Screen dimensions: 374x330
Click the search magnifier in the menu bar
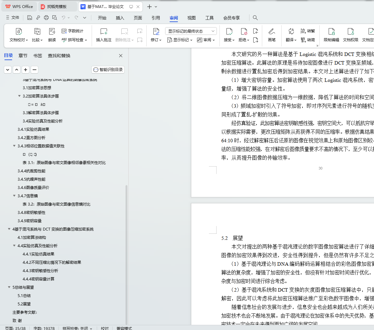(255, 18)
